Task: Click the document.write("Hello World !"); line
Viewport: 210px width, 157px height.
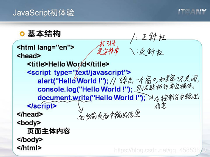Action: tap(91, 98)
